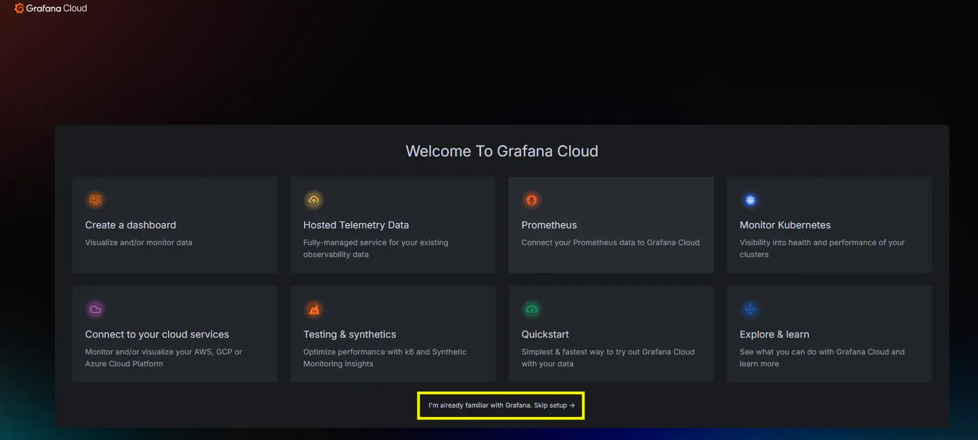Click 'Connect your Prometheus data to Grafana Cloud'
This screenshot has height=440, width=978.
pyautogui.click(x=610, y=242)
